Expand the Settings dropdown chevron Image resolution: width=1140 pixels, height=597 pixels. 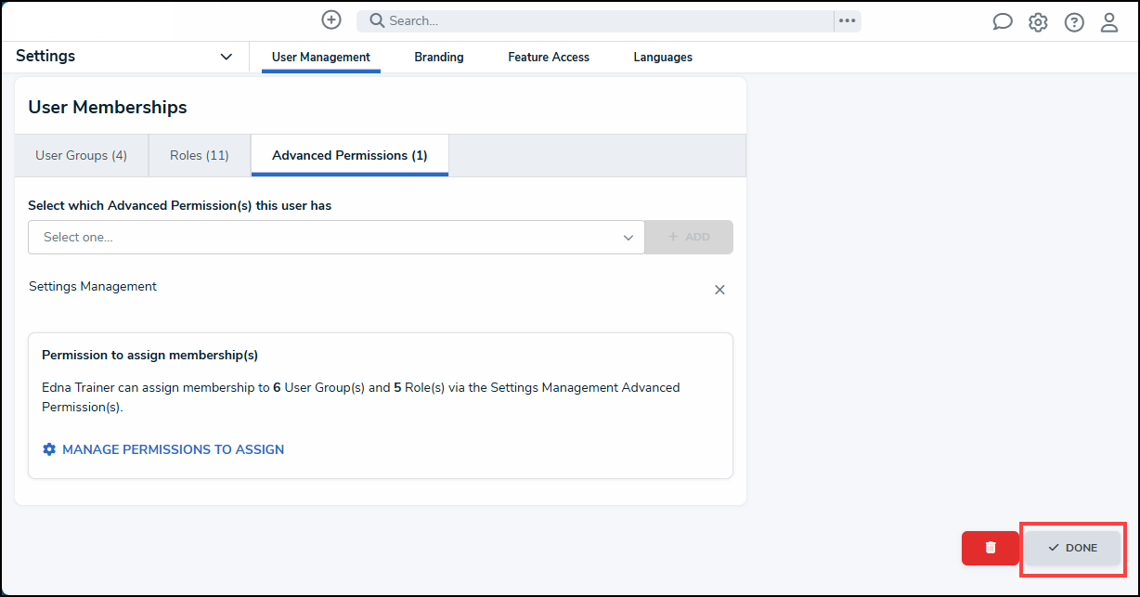226,57
